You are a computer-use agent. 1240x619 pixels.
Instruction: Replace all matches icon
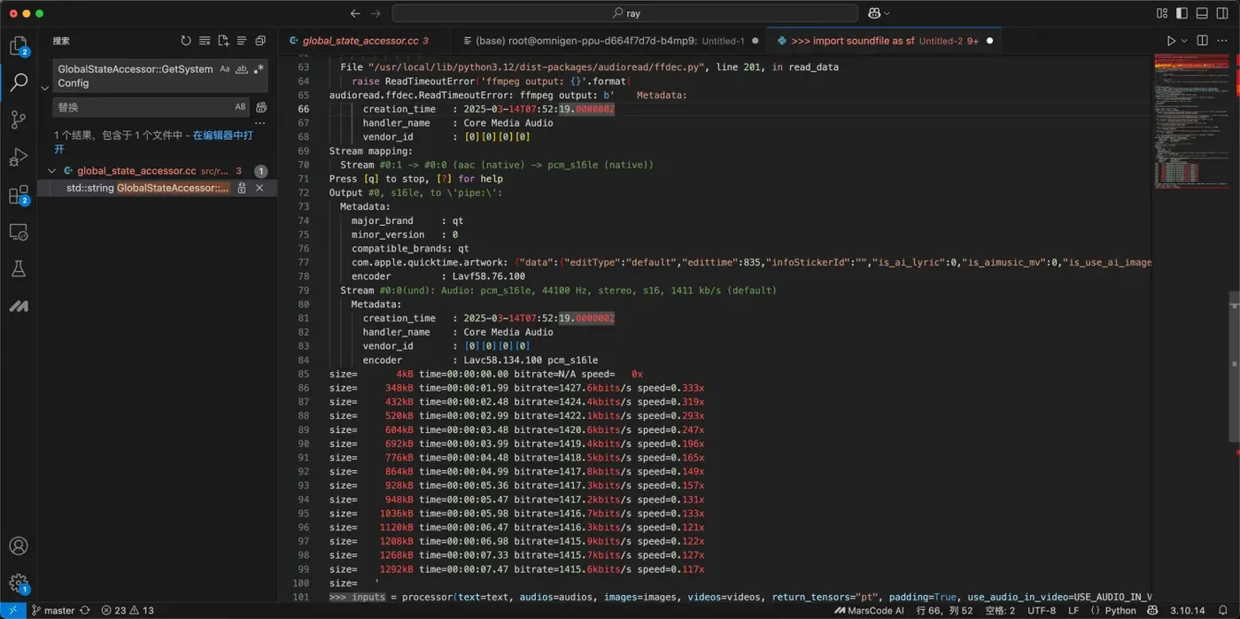click(261, 107)
